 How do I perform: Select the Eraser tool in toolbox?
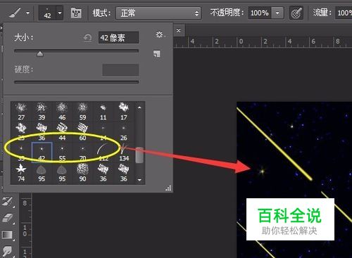pos(8,218)
